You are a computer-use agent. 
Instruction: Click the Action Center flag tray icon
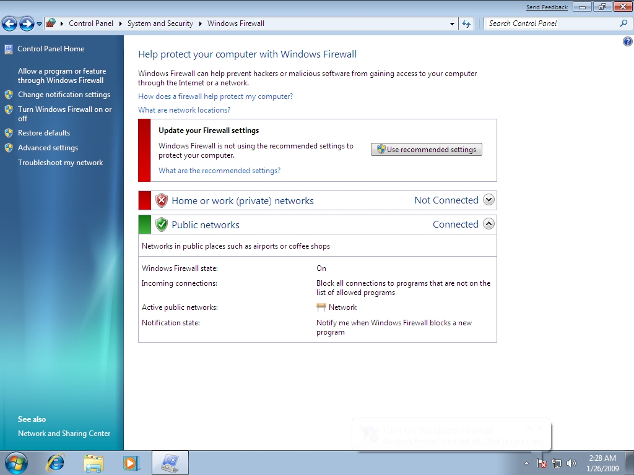tap(542, 463)
